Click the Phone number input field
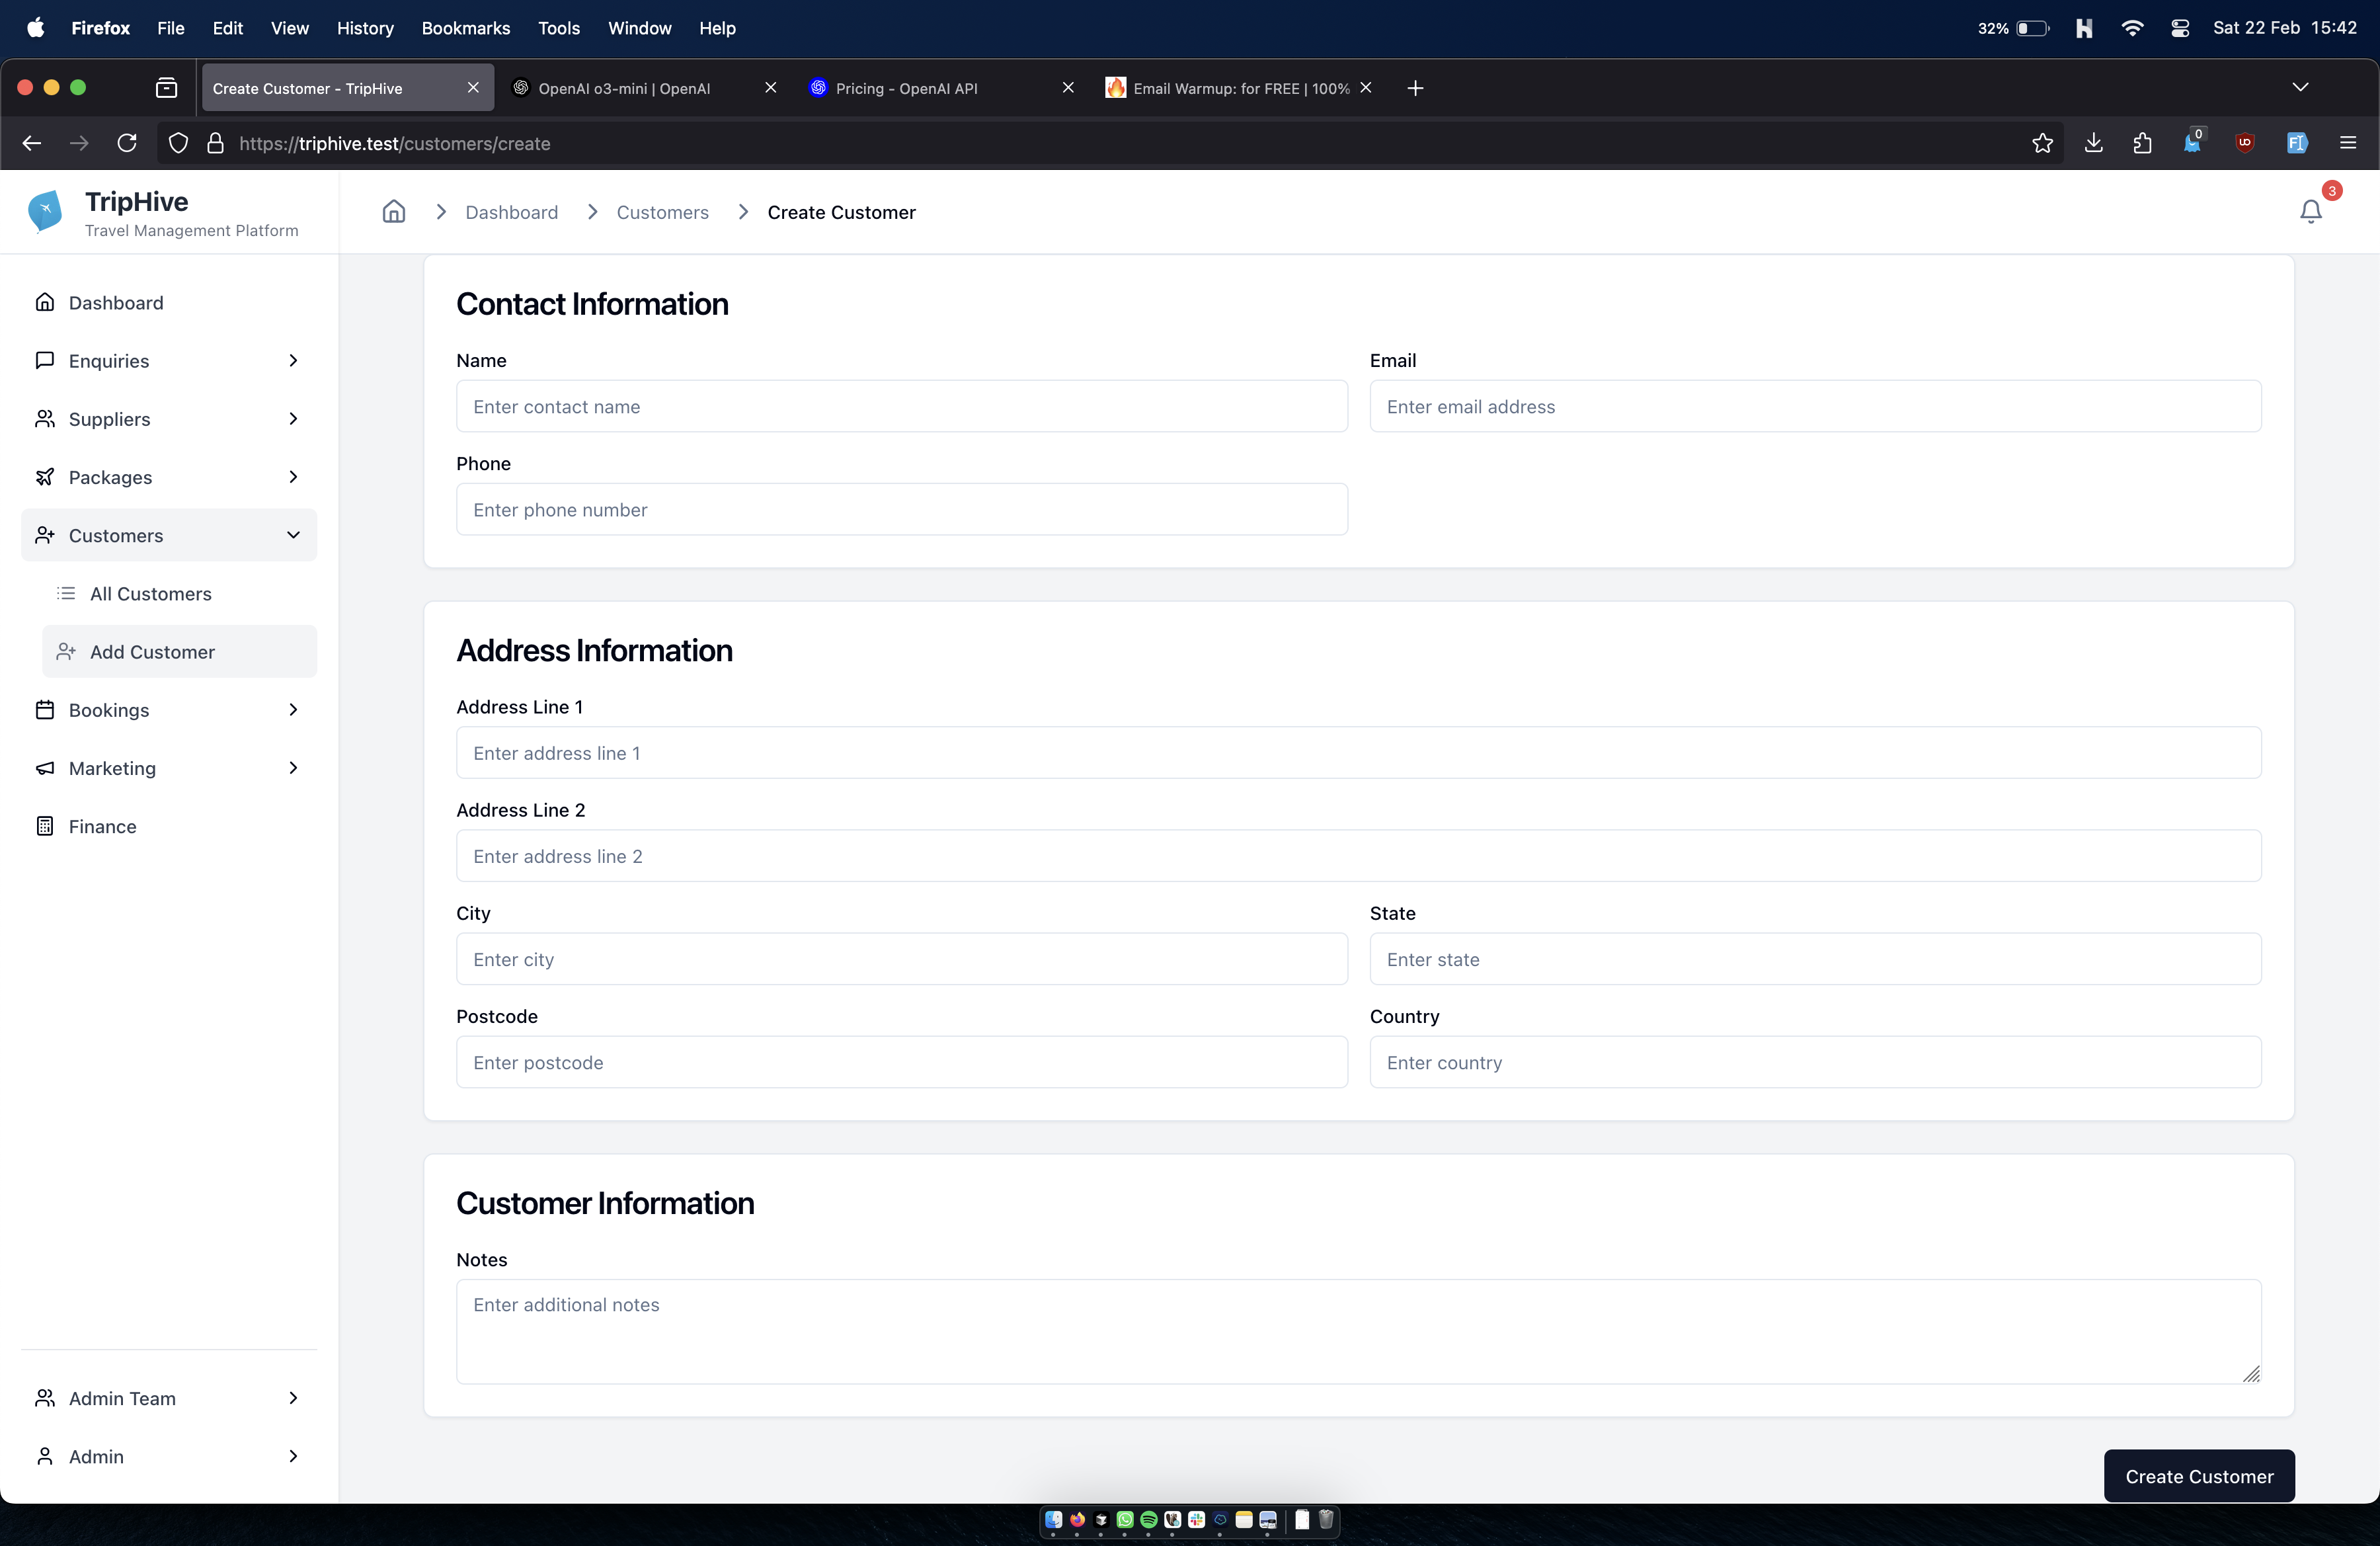Image resolution: width=2380 pixels, height=1546 pixels. [x=901, y=509]
